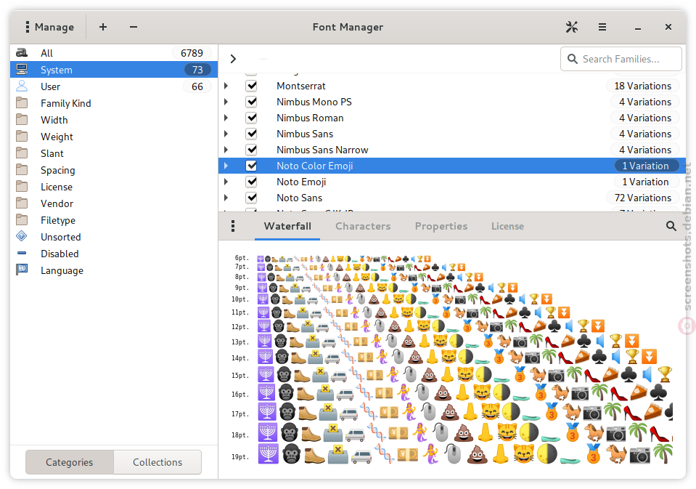This screenshot has width=696, height=489.
Task: Select the Noto Emoji font name
Action: pos(301,182)
